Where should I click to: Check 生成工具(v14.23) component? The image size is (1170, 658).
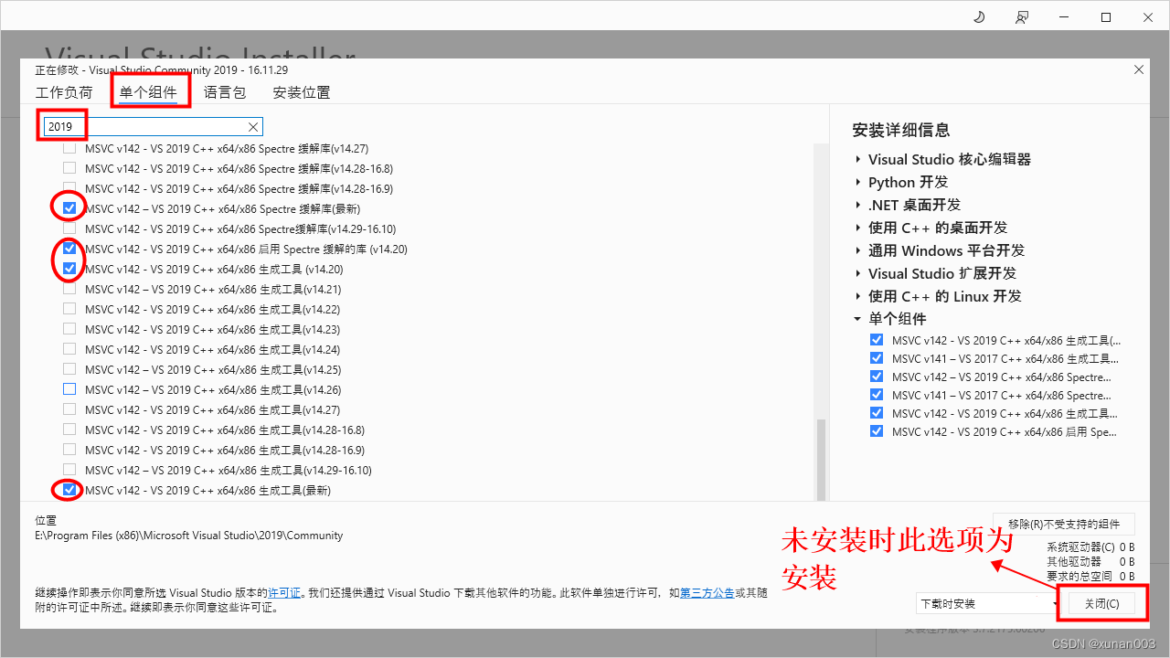[69, 329]
